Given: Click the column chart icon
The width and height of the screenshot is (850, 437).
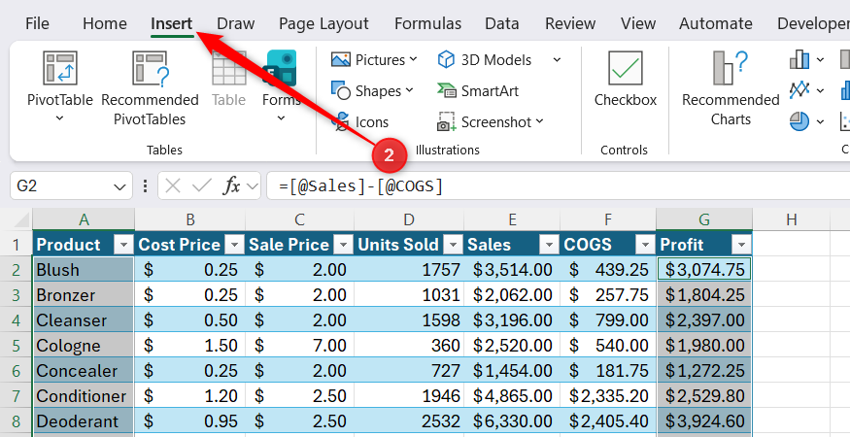Looking at the screenshot, I should click(799, 59).
